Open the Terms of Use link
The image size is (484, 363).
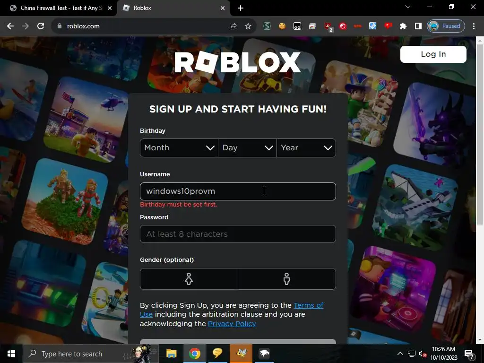click(x=308, y=305)
